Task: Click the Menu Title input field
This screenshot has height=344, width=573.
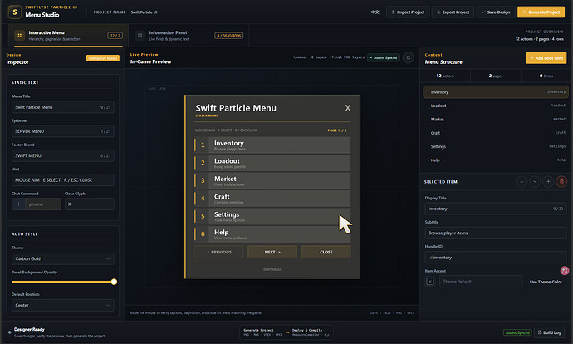Action: coord(62,107)
